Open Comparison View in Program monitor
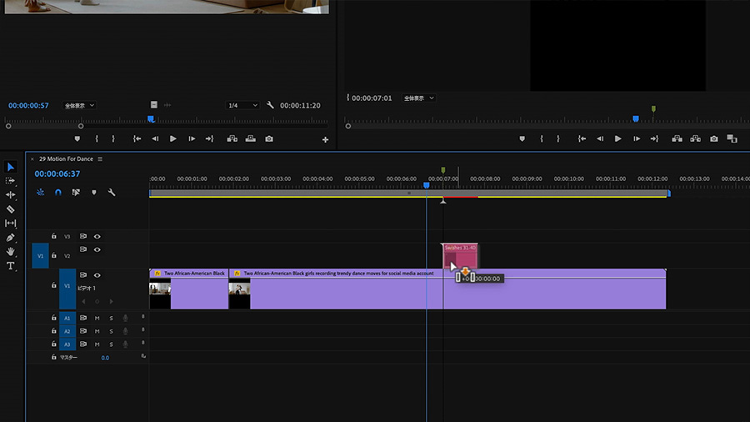The height and width of the screenshot is (422, 750). [x=732, y=138]
